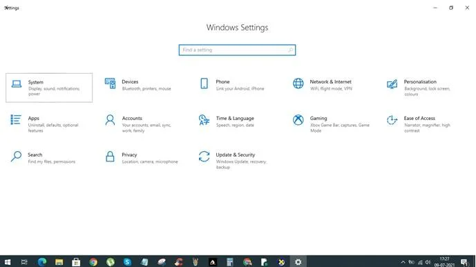The width and height of the screenshot is (476, 267).
Task: Click 'Your accounts, email, sync' description
Action: 146,128
